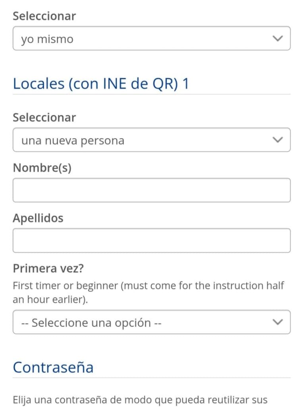Click the 'Seleccionar' label above 'yo mismo'
Screen dimensions: 305x407
coord(44,16)
